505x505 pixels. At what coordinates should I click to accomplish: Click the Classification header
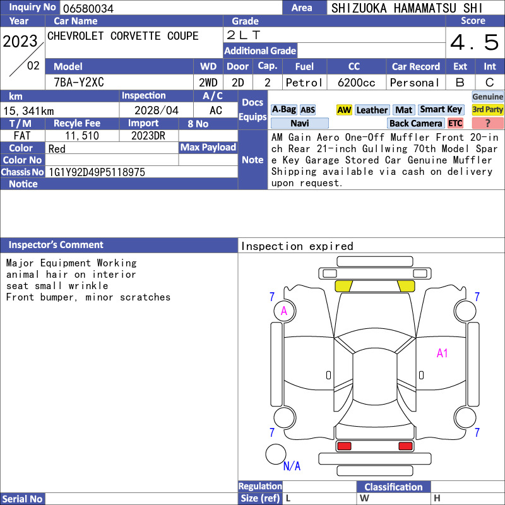393,487
